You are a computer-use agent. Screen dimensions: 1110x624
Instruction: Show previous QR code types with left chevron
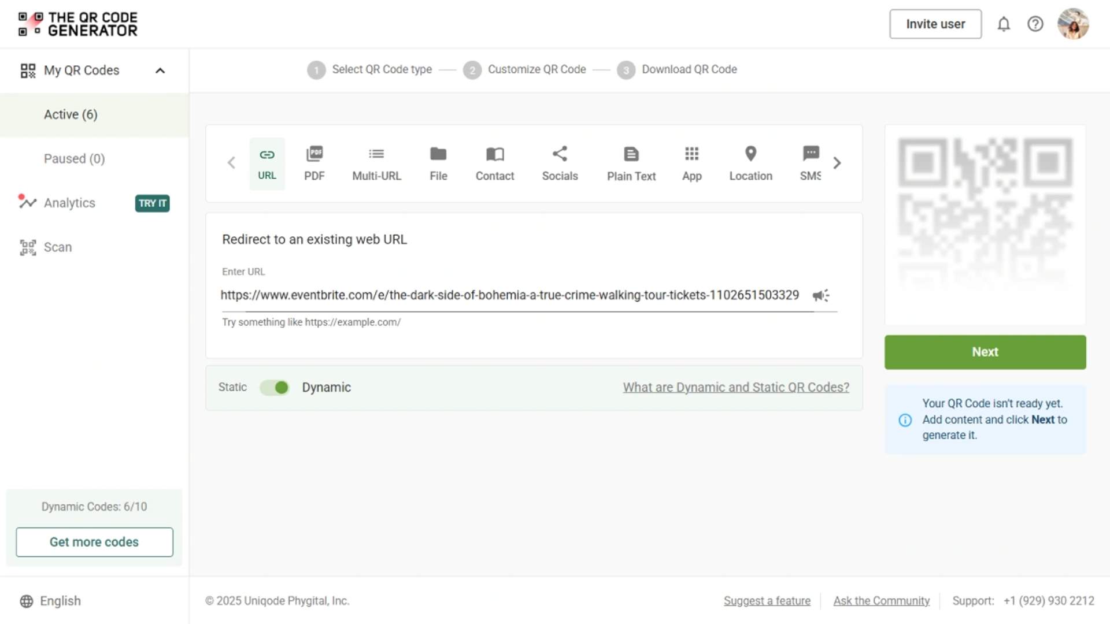pos(231,163)
